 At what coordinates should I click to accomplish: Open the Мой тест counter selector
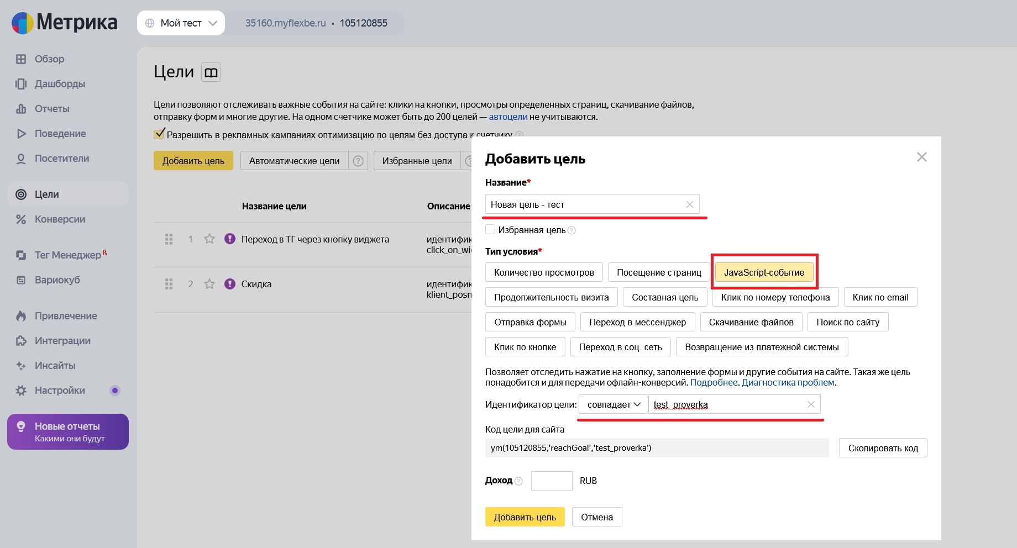(181, 23)
